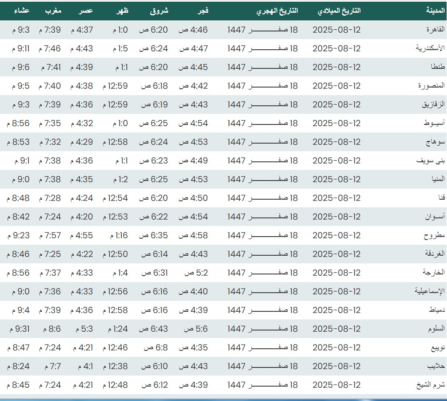Click the Fajr time 5:6 for السلوم
The height and width of the screenshot is (401, 447).
[x=196, y=329]
